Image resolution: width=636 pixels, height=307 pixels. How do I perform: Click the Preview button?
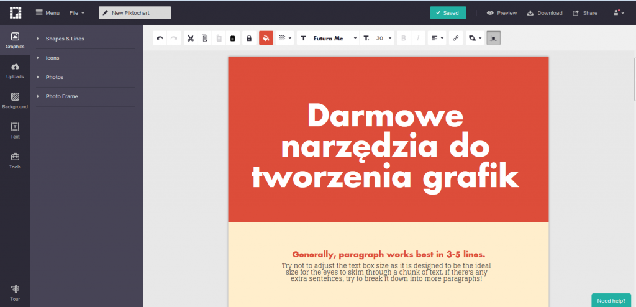(502, 13)
